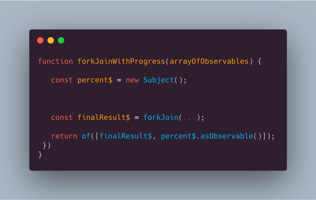Viewport: 316px width, 200px height.
Task: Click the "return" keyword
Action: (x=64, y=136)
